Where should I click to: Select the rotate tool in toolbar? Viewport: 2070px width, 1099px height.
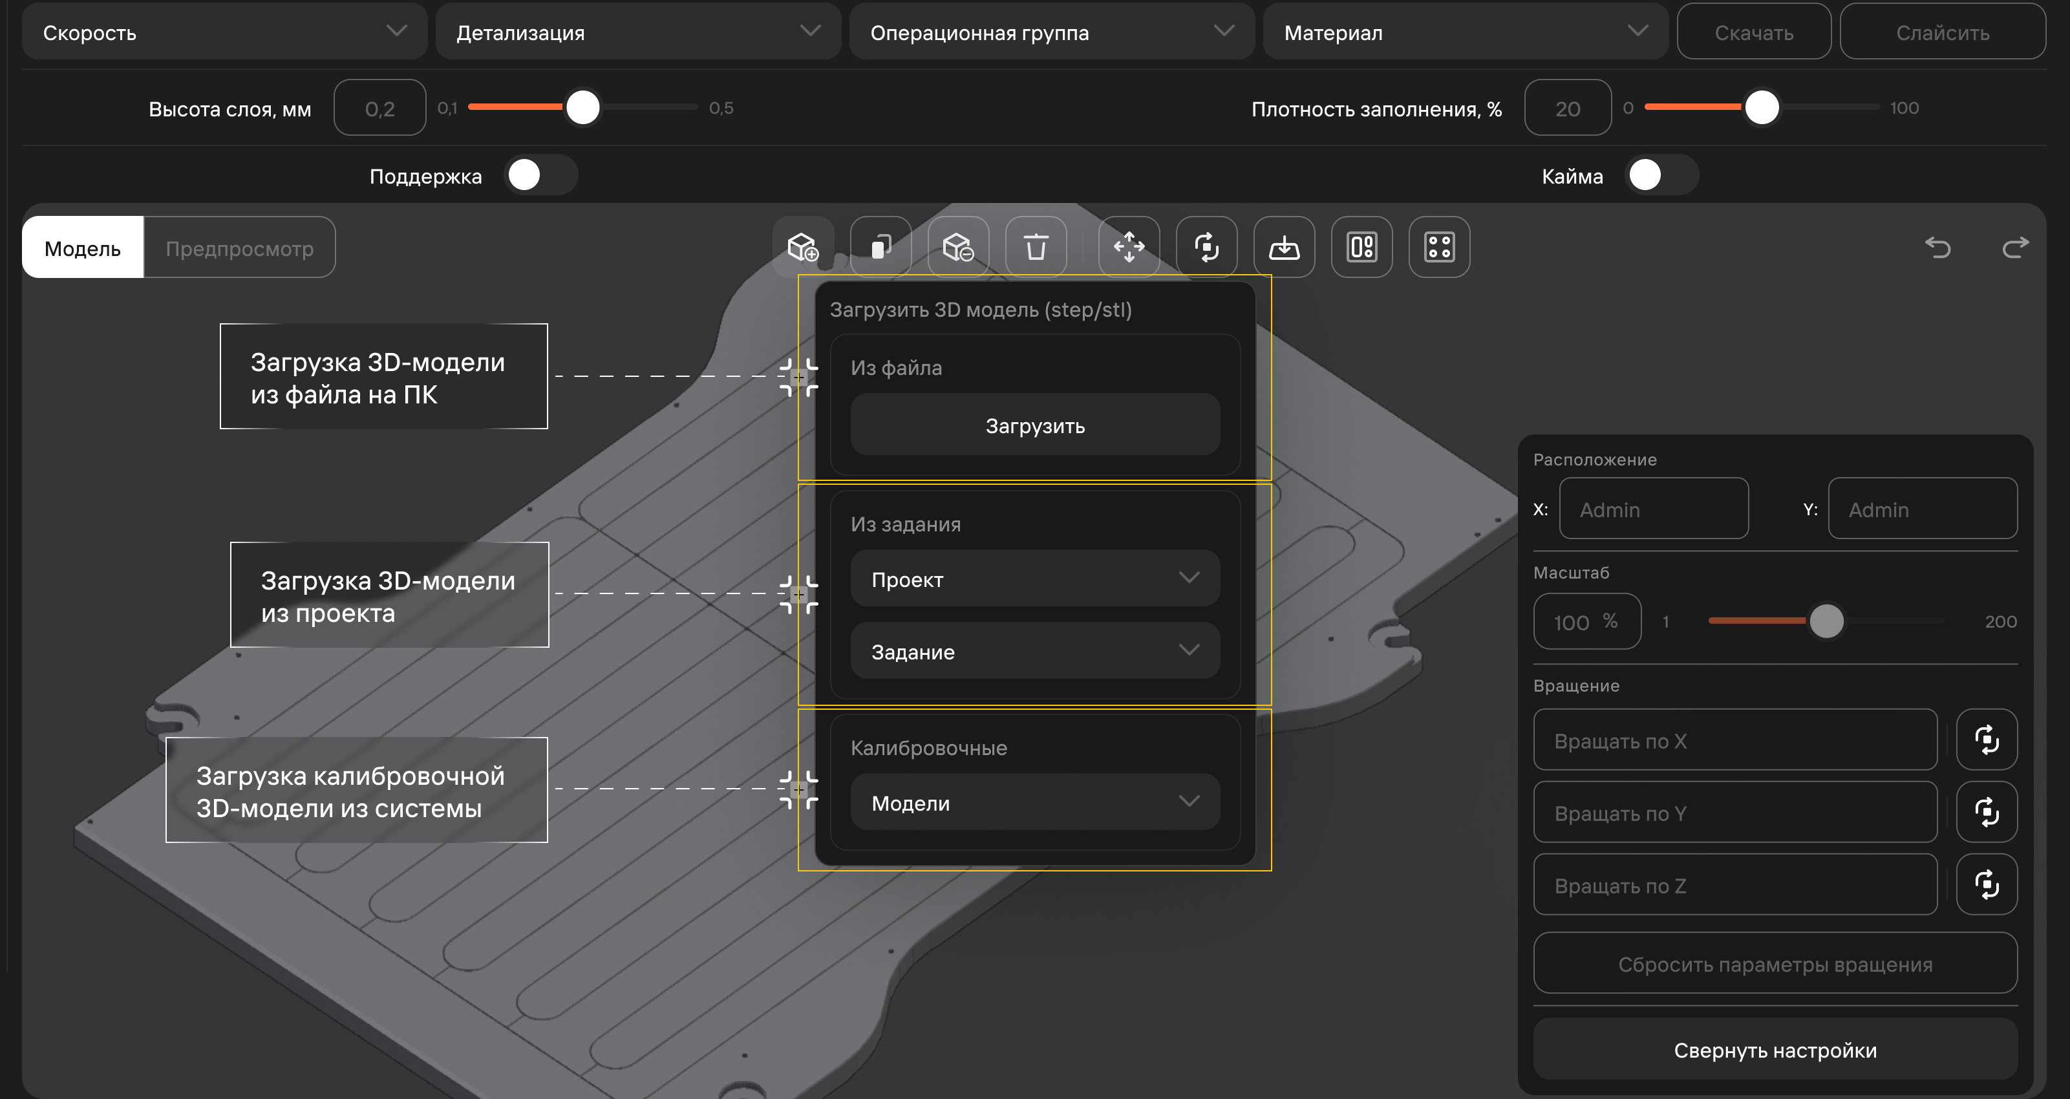pyautogui.click(x=1206, y=247)
